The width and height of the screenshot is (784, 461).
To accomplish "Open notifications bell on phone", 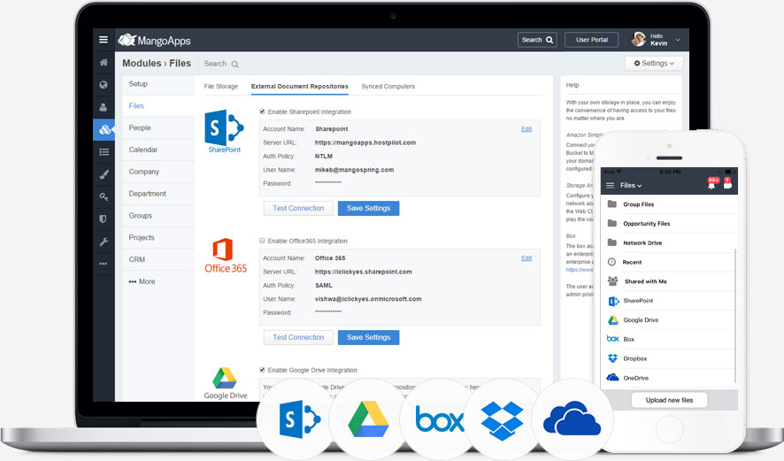I will click(x=712, y=184).
